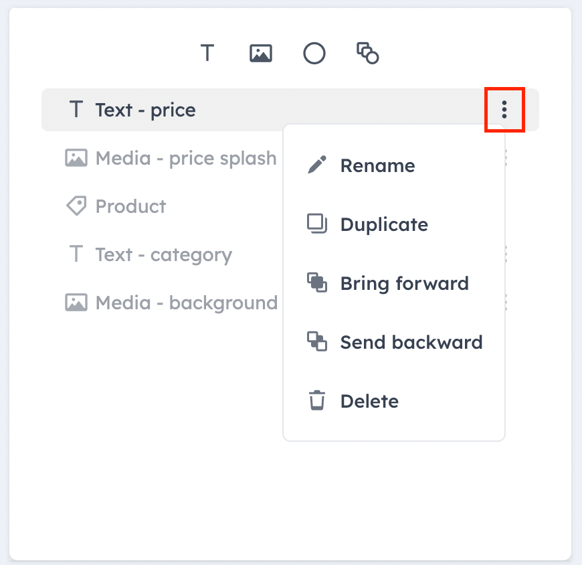Click the T icon beside Text - category

pos(76,254)
